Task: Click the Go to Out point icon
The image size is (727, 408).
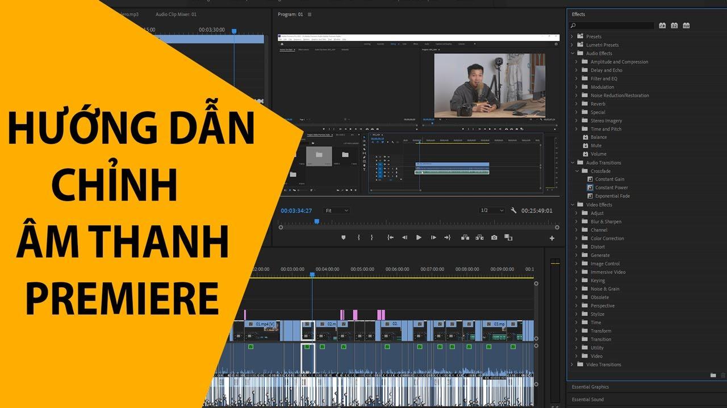Action: click(x=447, y=237)
